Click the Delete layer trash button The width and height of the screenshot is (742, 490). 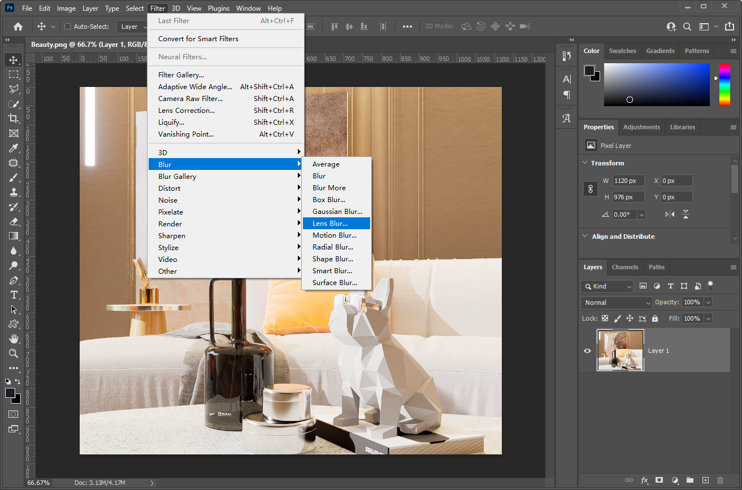(719, 480)
